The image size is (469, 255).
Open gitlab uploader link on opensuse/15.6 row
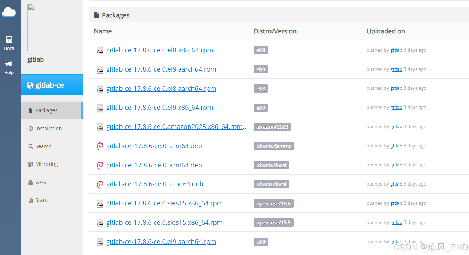coord(396,203)
